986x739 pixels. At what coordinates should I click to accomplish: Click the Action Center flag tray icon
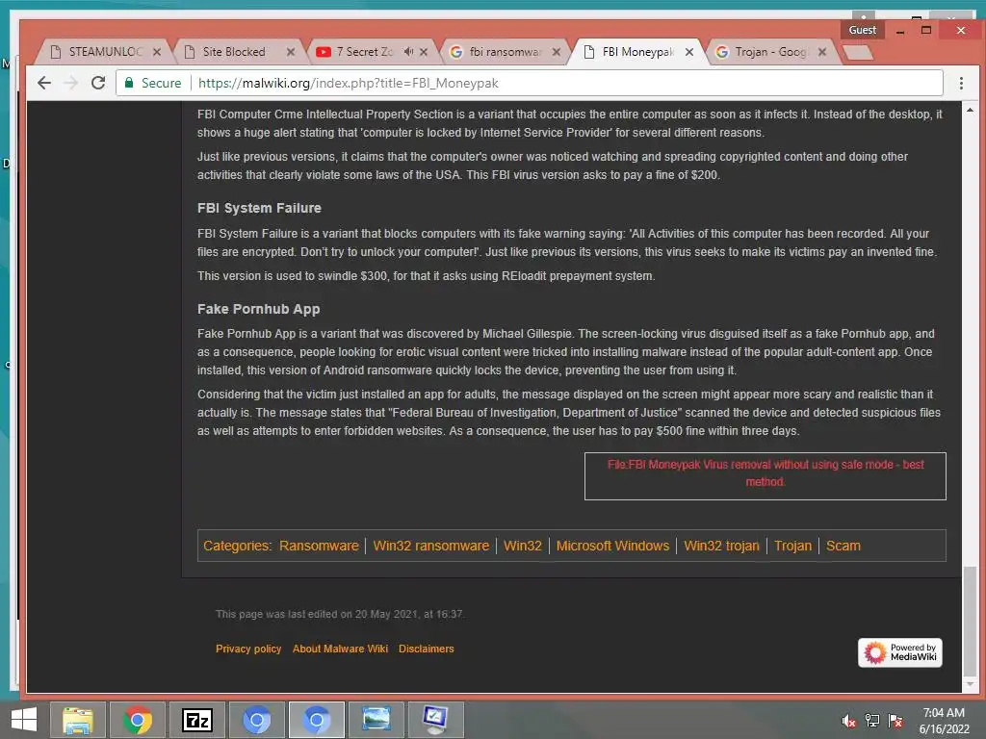click(x=895, y=721)
